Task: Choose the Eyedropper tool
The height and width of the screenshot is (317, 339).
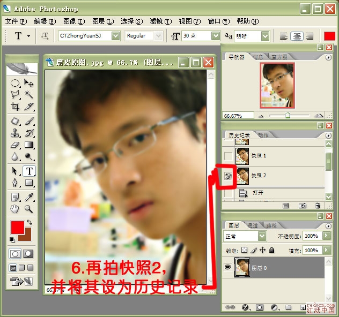Action: point(28,197)
